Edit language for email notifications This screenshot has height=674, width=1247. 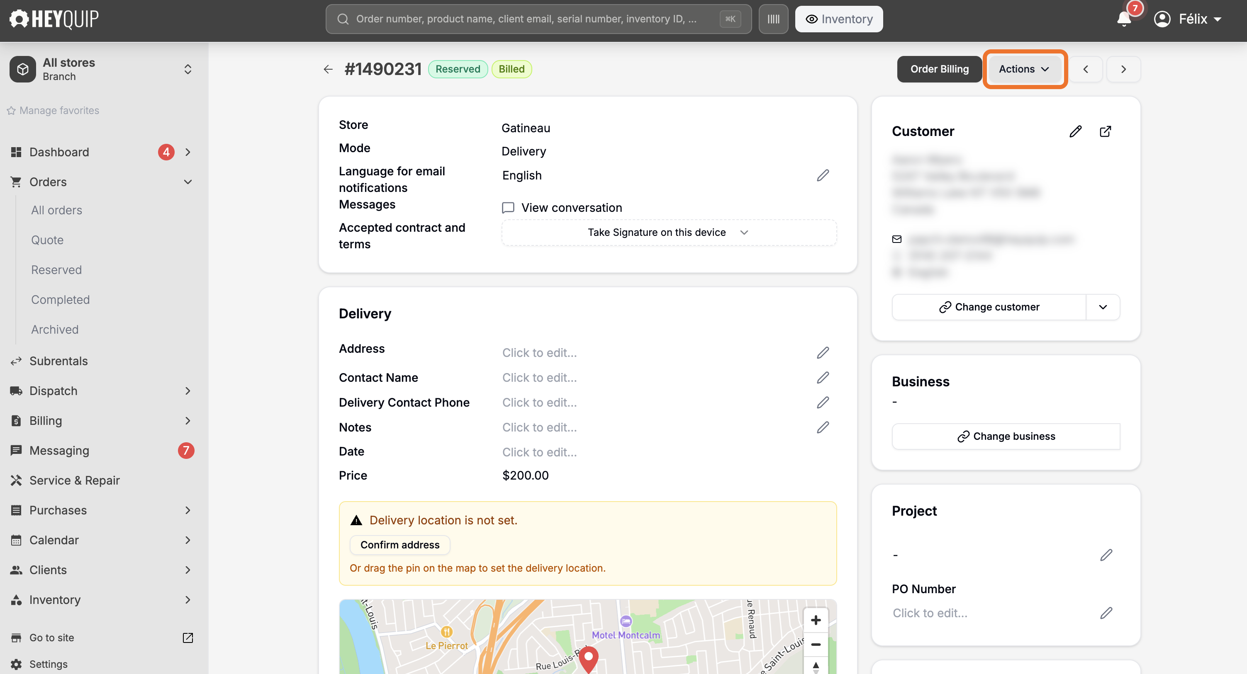pos(823,175)
